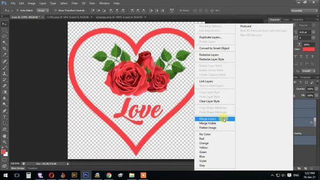Viewport: 320px width, 180px height.
Task: Choose Convert to Smart Object
Action: (215, 48)
